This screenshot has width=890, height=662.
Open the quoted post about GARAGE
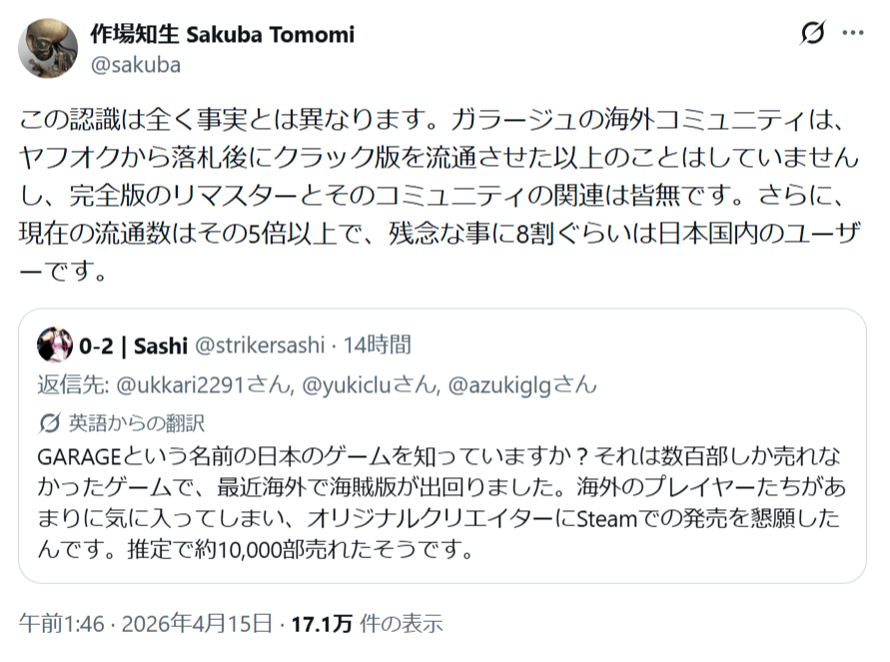pyautogui.click(x=443, y=446)
